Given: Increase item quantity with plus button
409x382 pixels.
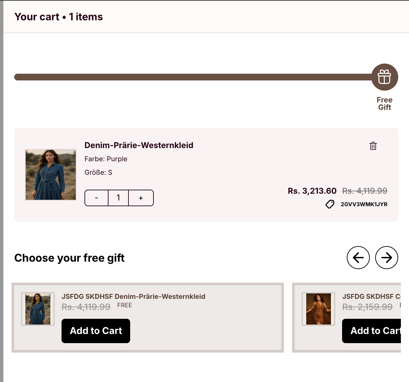Looking at the screenshot, I should coord(141,198).
